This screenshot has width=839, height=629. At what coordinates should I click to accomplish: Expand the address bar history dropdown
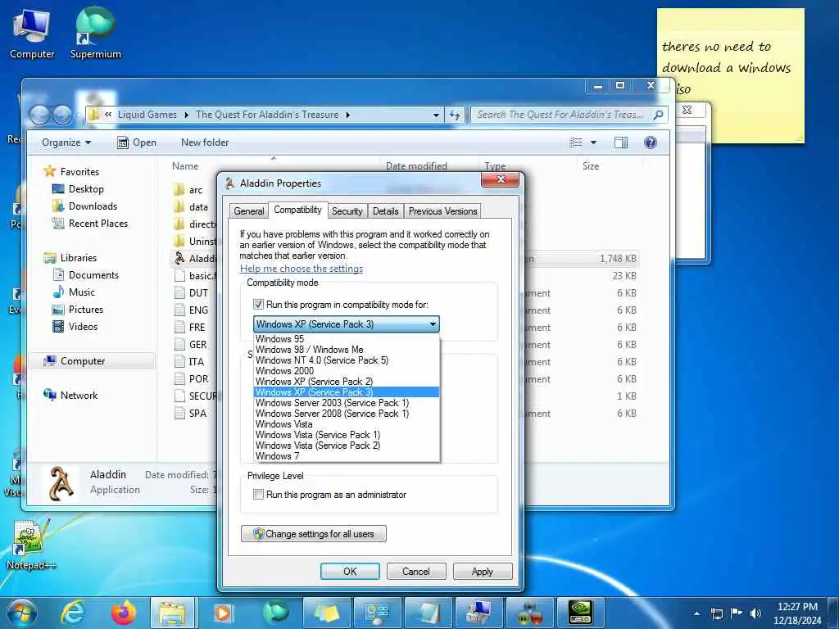click(x=436, y=115)
